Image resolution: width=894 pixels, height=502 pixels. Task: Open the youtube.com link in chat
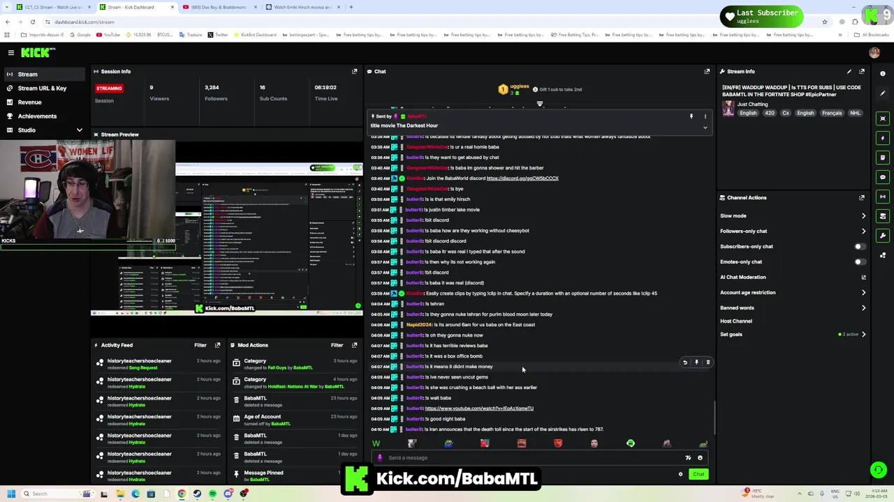click(479, 409)
